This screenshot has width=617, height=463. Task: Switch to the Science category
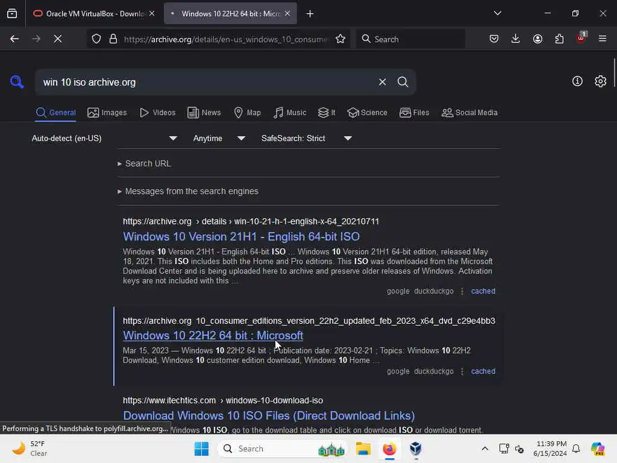click(x=367, y=113)
